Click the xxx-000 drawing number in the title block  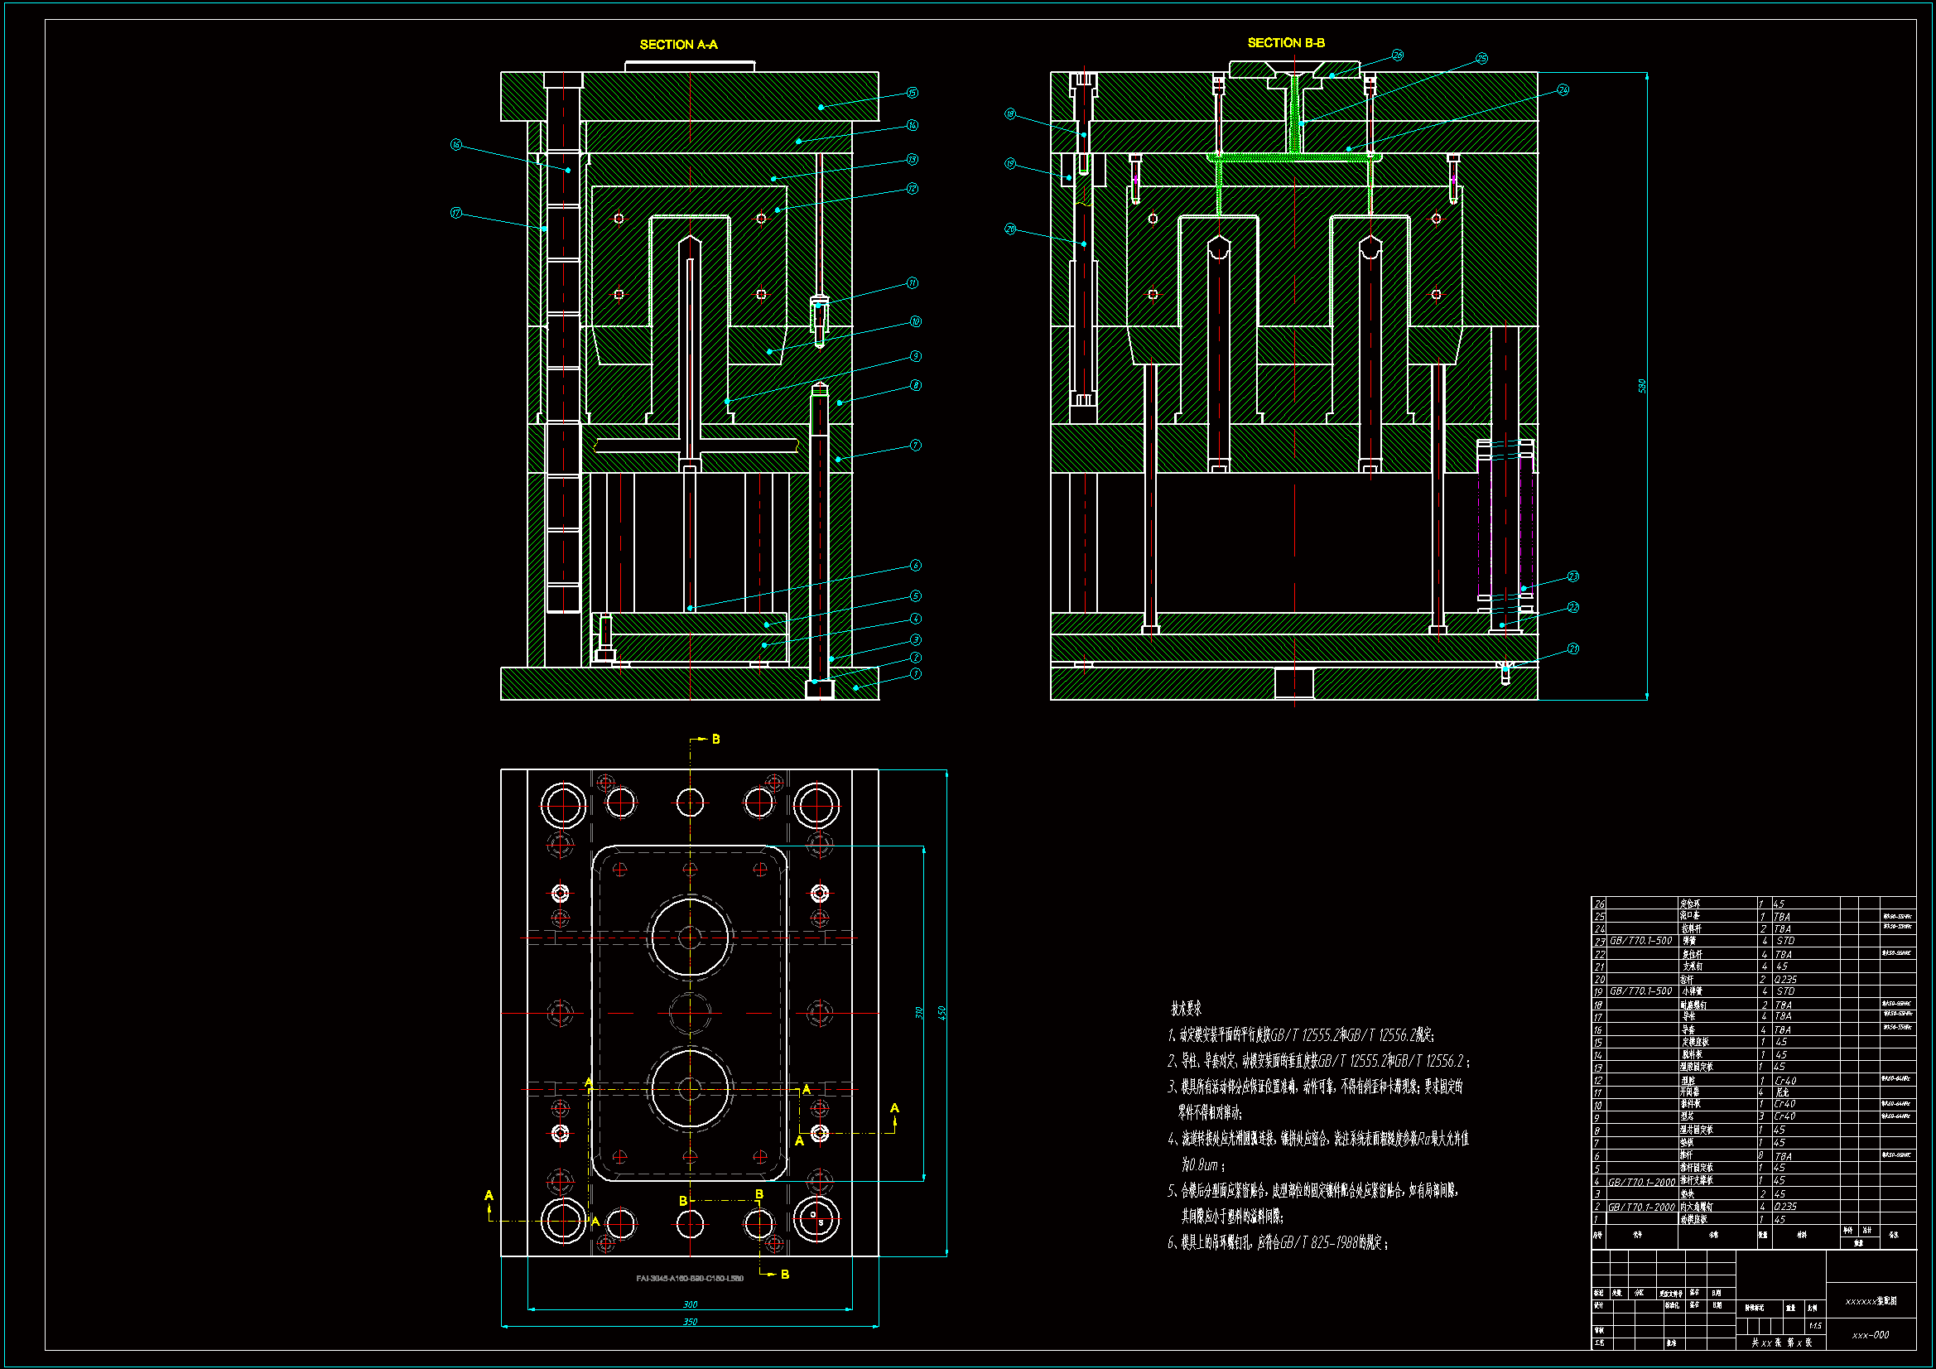pyautogui.click(x=1871, y=1334)
